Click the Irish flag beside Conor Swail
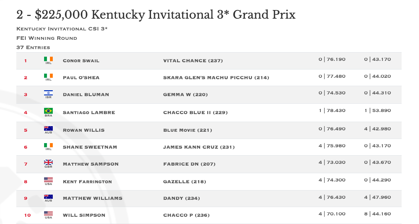Viewport: 419px width, 224px height. (x=48, y=59)
